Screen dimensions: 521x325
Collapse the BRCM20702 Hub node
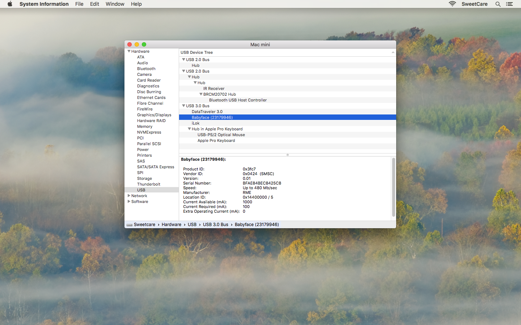(201, 94)
